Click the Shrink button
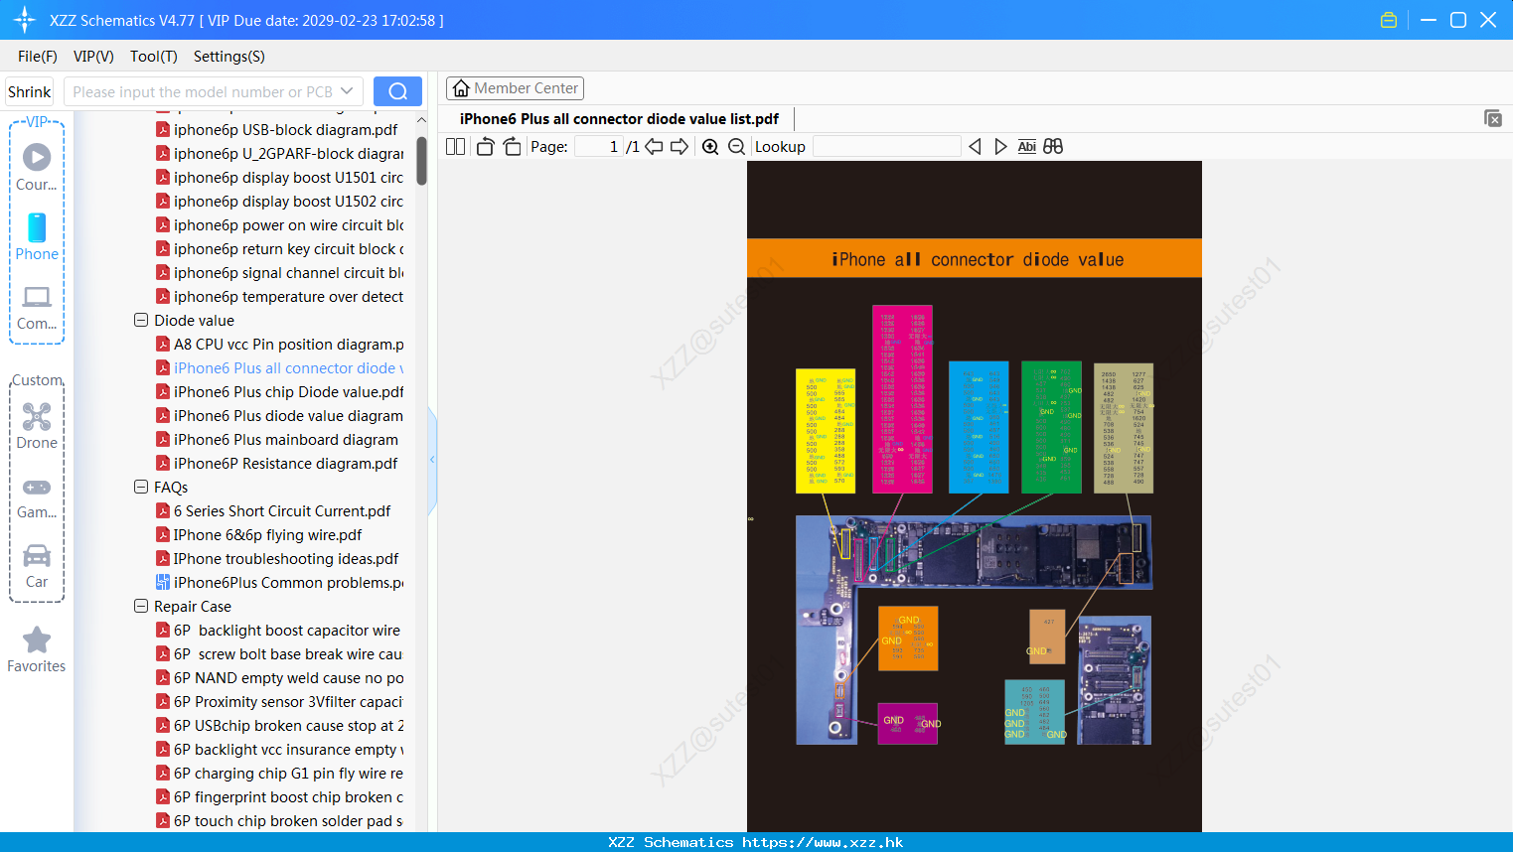The image size is (1513, 852). point(29,91)
